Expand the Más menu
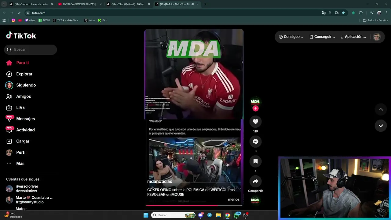This screenshot has height=220, width=391. [16, 163]
